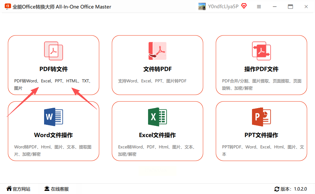315x194 pixels.
Task: Click the Excel文件操作 title
Action: pyautogui.click(x=157, y=135)
